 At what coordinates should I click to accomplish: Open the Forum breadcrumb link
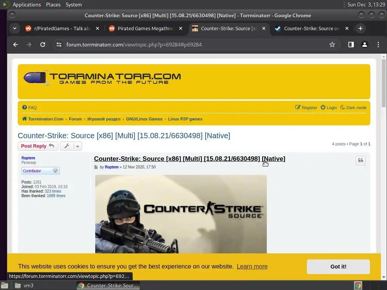(75, 119)
